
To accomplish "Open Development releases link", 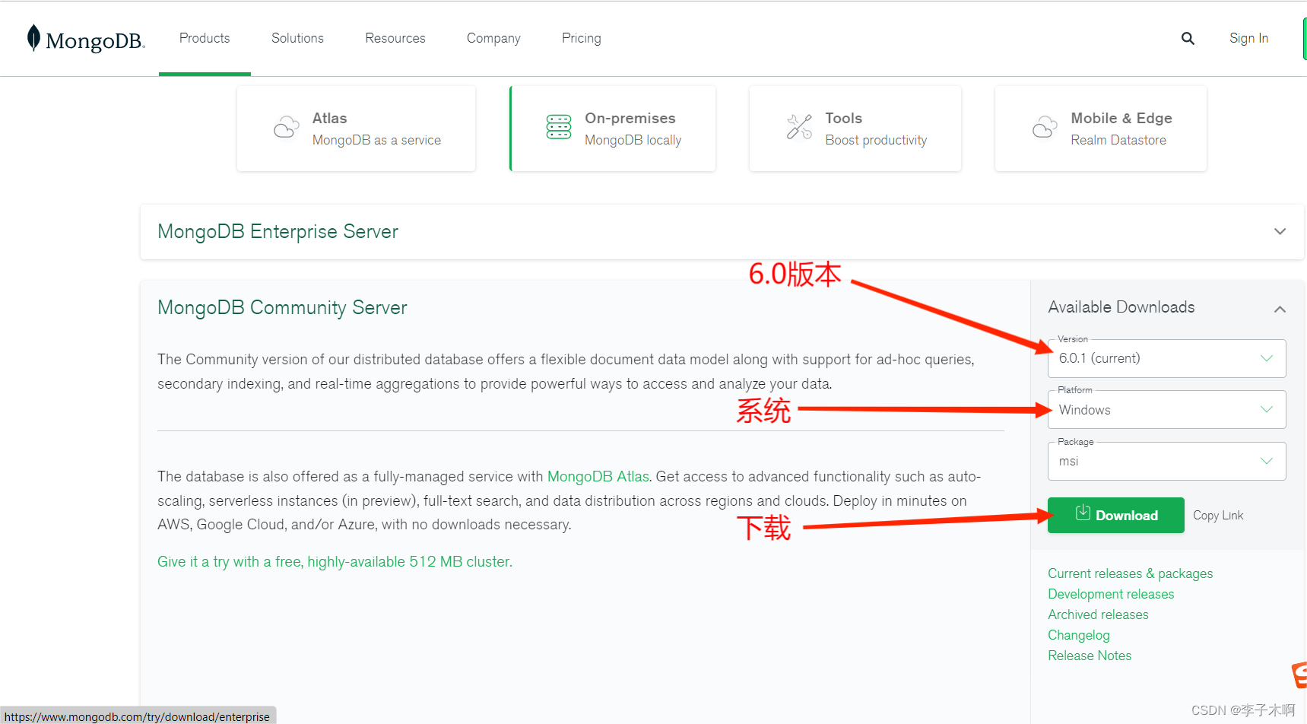I will point(1111,594).
